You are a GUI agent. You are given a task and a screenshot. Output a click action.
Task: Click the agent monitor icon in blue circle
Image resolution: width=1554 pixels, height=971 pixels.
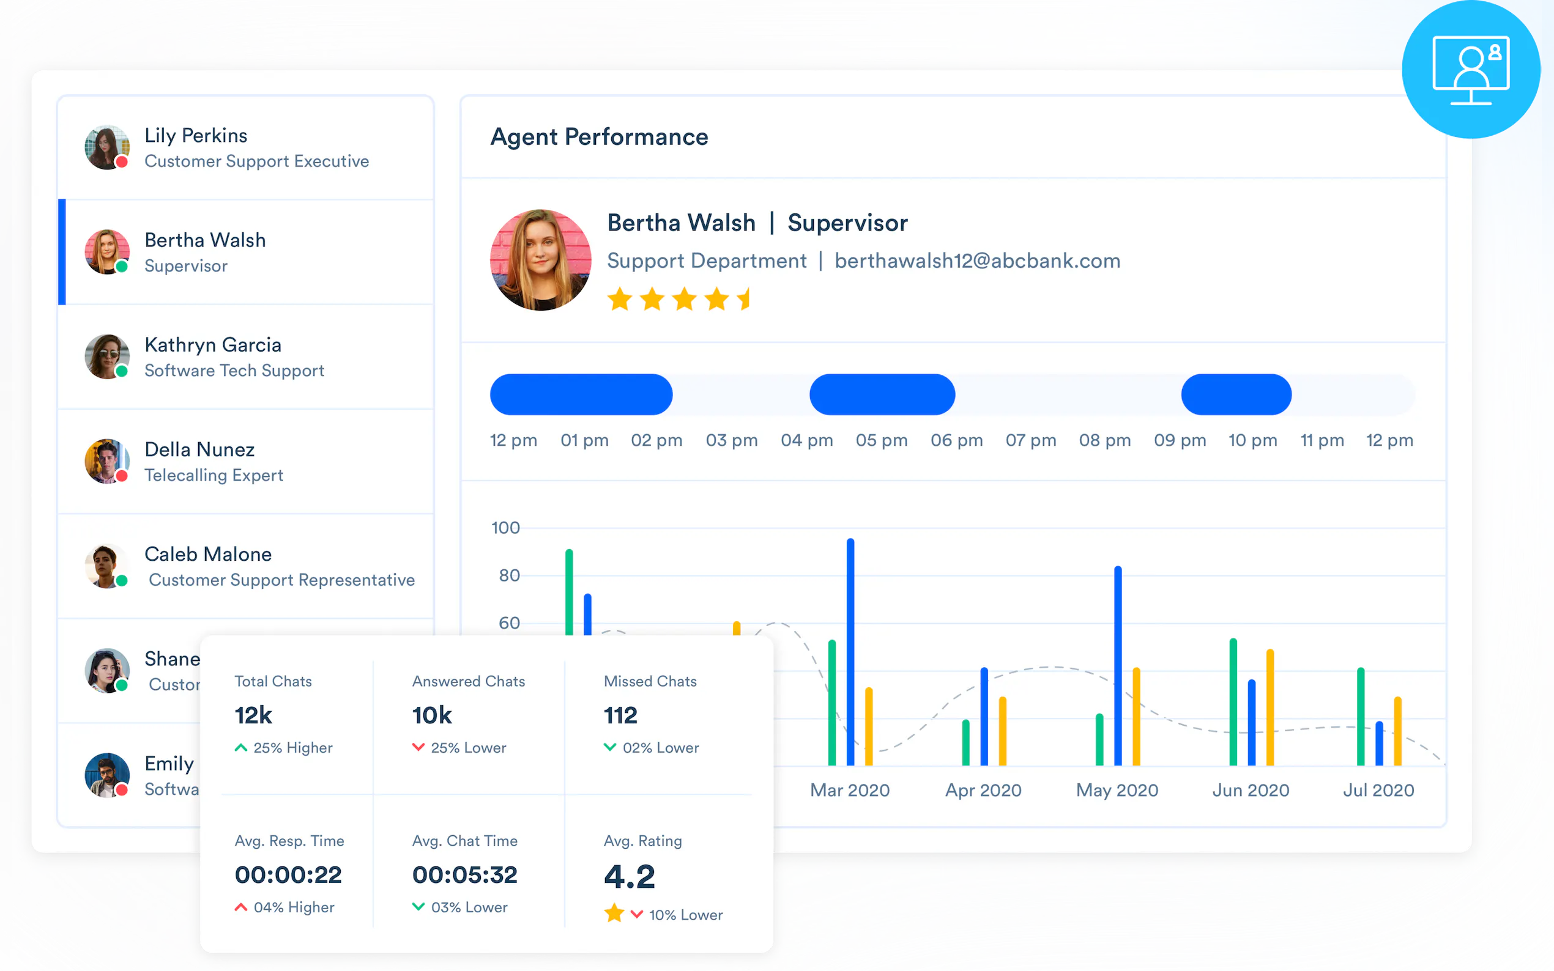coord(1470,69)
